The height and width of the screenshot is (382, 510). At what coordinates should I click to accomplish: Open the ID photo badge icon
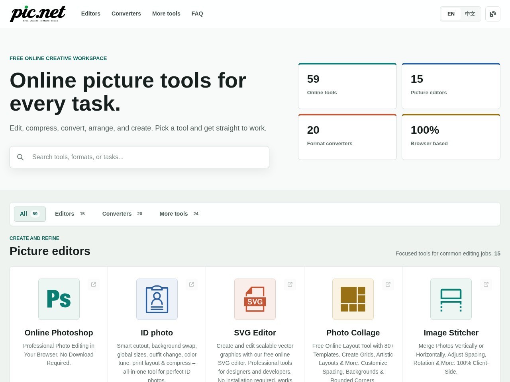157,299
